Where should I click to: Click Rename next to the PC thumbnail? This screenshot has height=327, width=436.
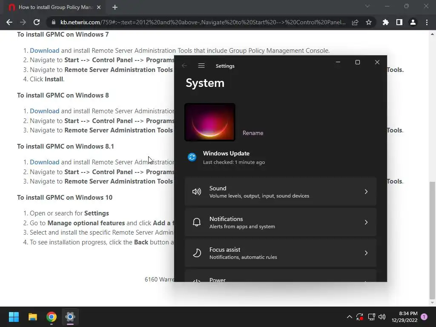[x=253, y=133]
